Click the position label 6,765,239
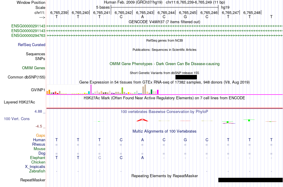Image resolution: width=283 pixels, height=187 pixels. [x=59, y=12]
